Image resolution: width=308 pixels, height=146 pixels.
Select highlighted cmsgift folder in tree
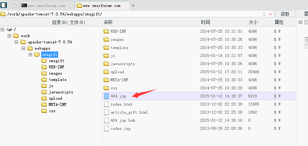tap(50, 54)
